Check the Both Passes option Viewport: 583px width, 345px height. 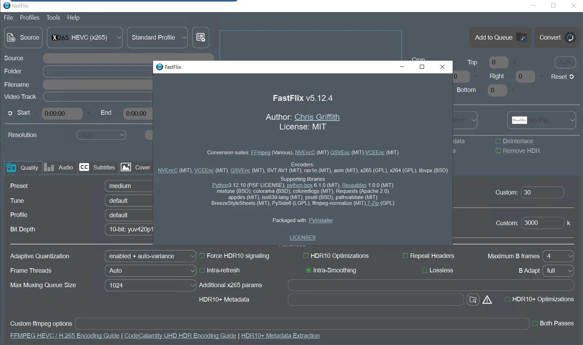tap(535, 323)
